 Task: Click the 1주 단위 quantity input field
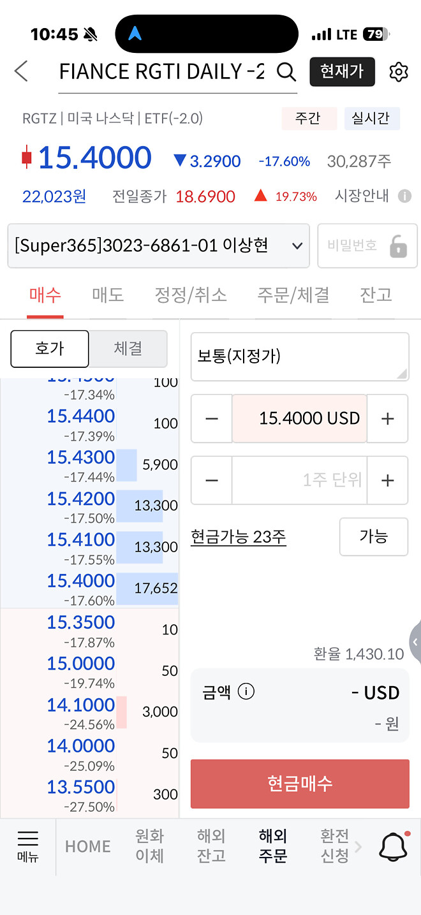[300, 480]
